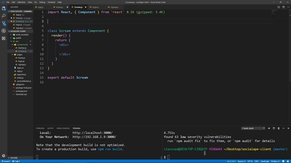Collapse the SOCIALAPE-CLIENT project section

(x=20, y=31)
